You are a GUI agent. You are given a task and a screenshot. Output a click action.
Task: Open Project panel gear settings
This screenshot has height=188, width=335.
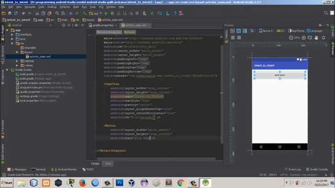(76, 25)
